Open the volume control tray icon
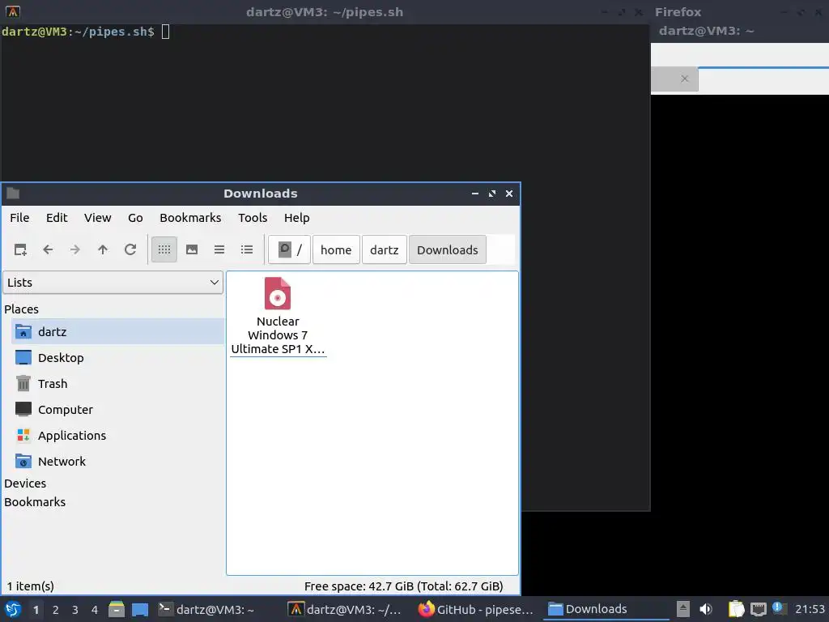 point(706,609)
